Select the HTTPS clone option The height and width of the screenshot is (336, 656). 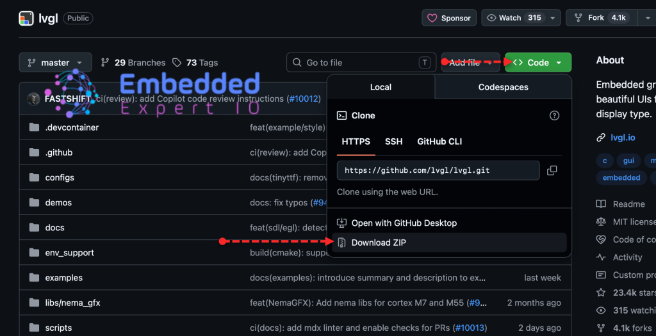coord(356,141)
